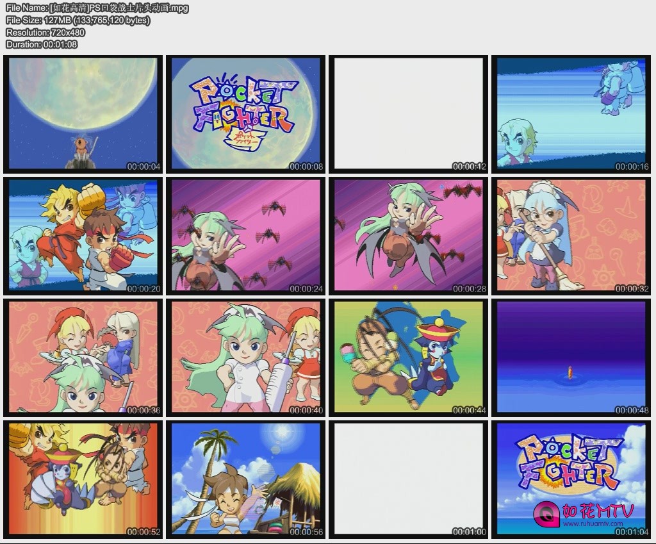Pick the blank white frame at 00:01:00
The image size is (656, 544).
click(x=408, y=479)
